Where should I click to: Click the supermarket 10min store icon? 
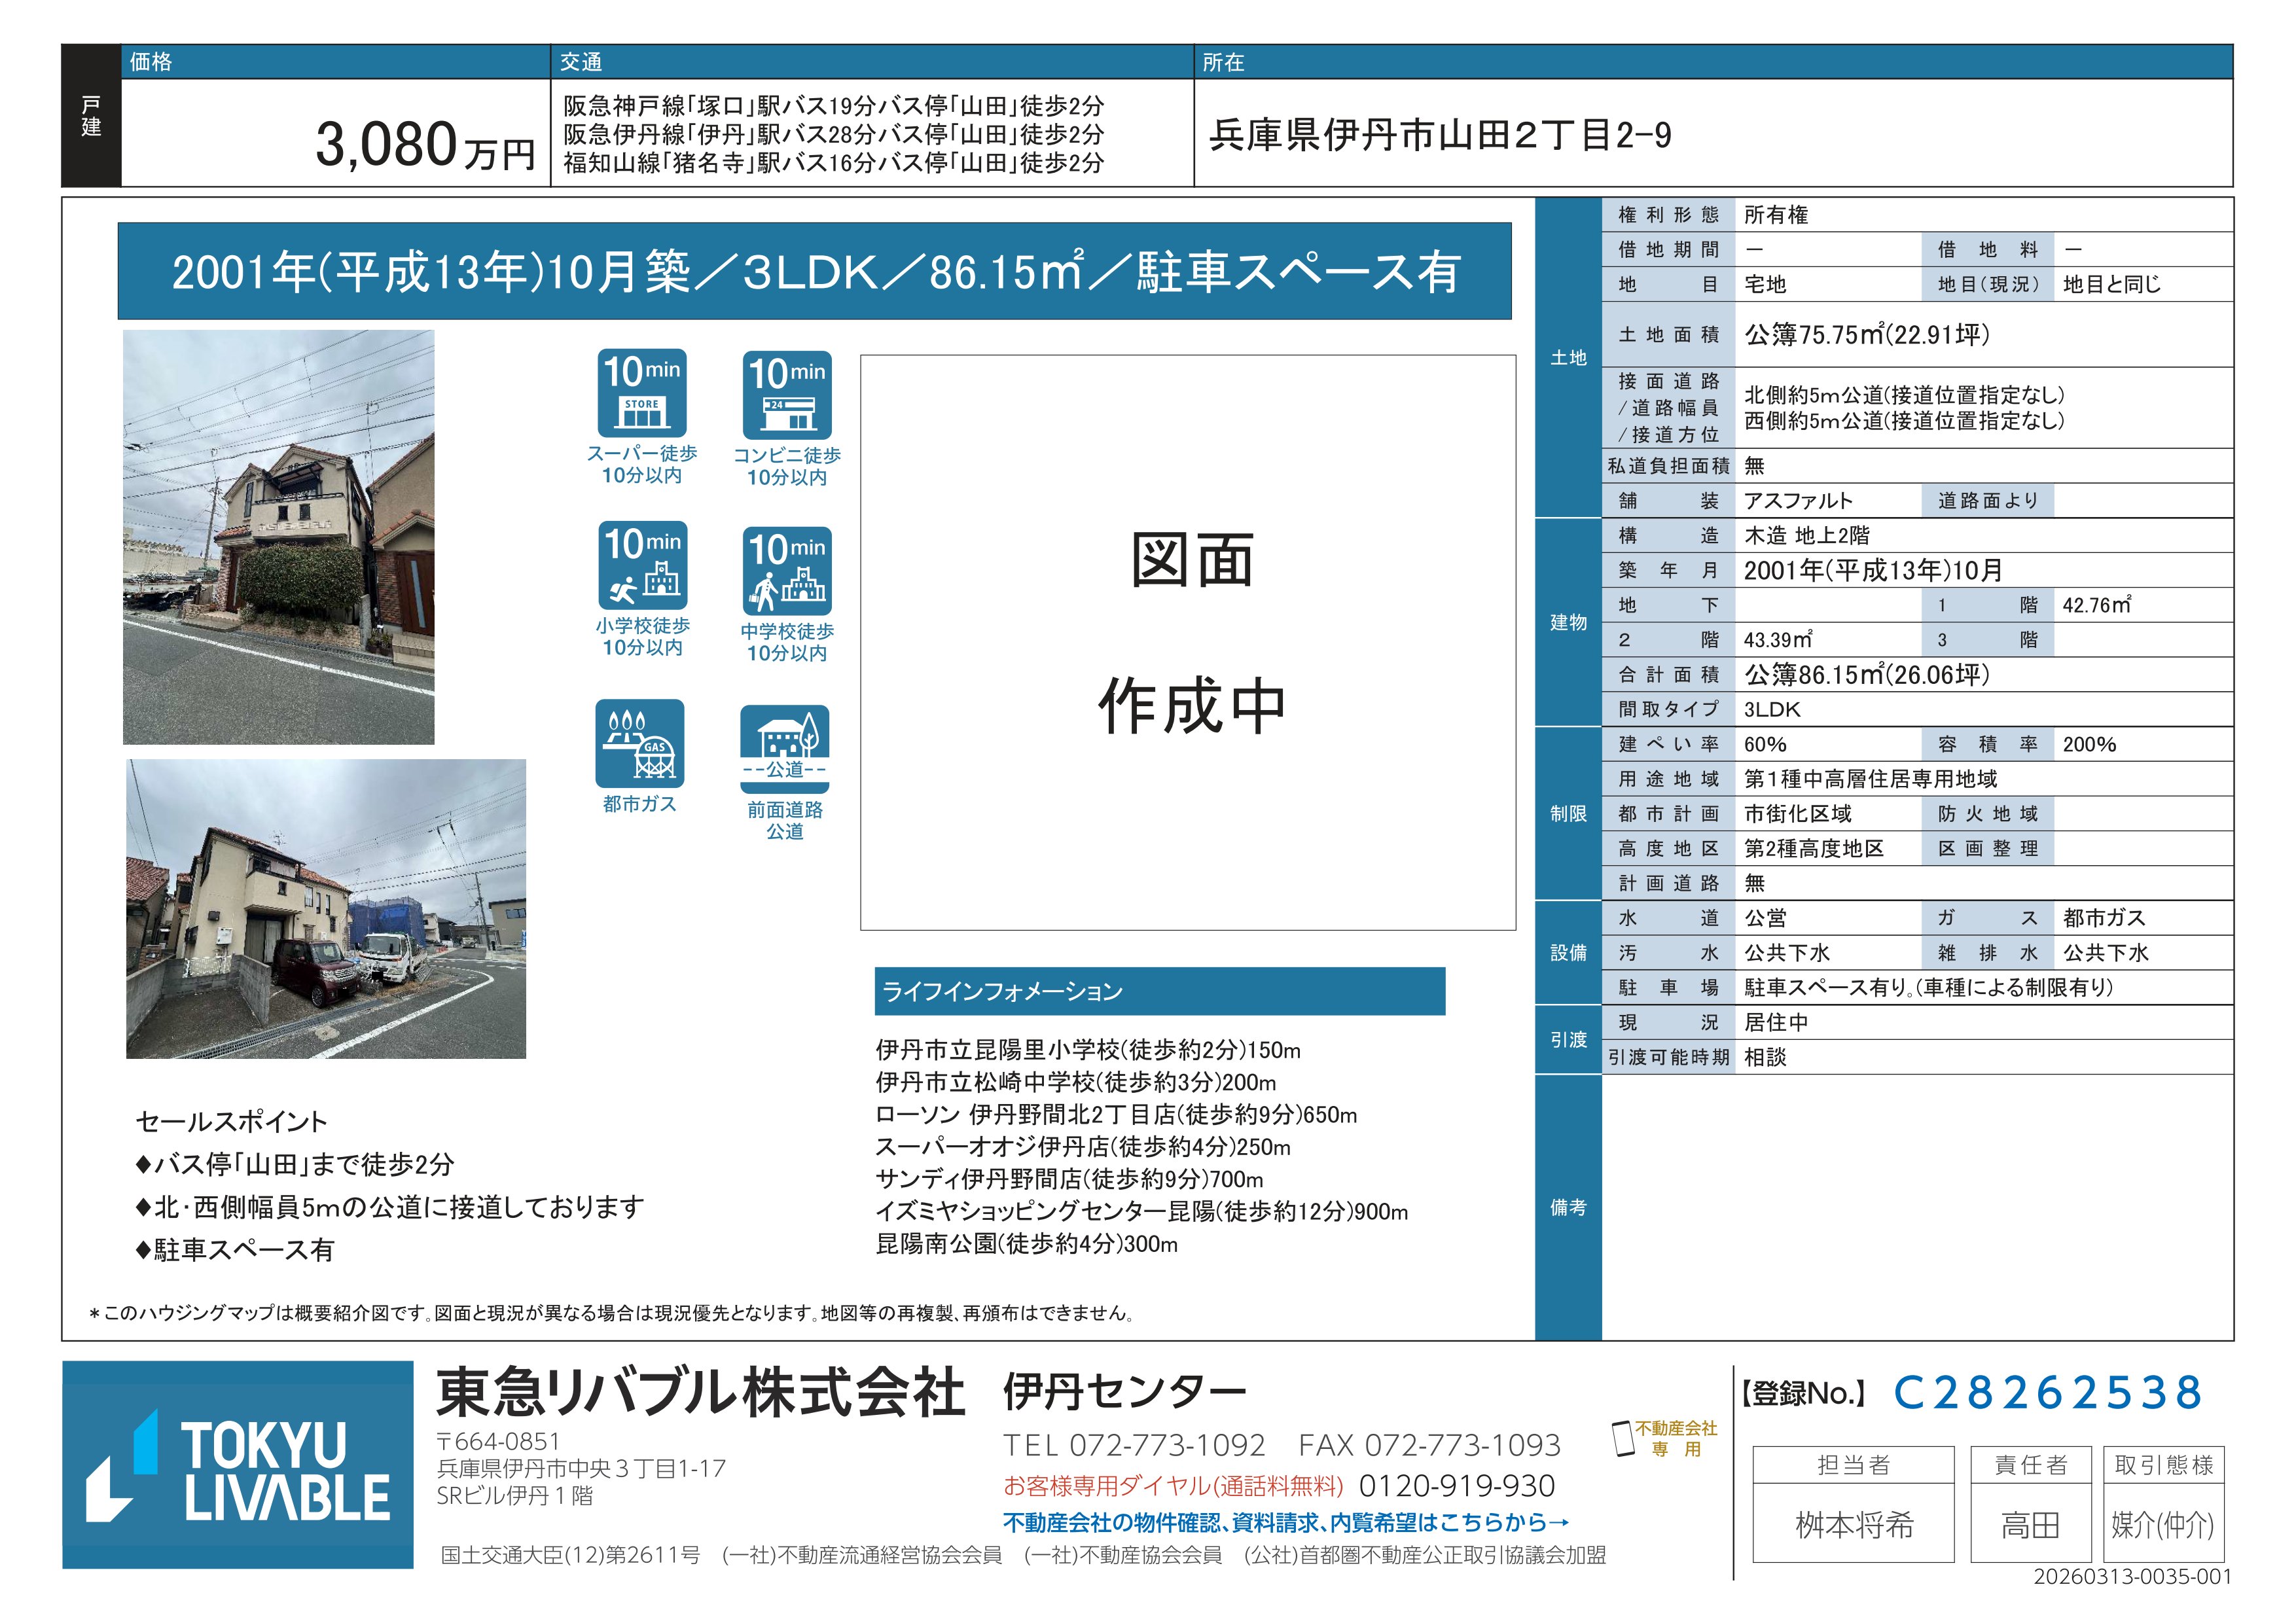point(641,392)
